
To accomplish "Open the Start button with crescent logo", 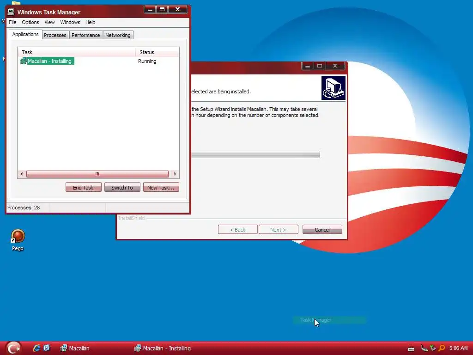I will (x=13, y=349).
